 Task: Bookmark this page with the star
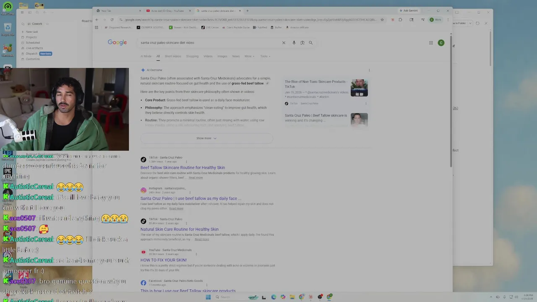point(382,20)
